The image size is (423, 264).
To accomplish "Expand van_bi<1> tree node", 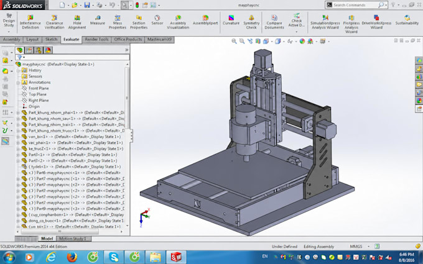I will 18,137.
